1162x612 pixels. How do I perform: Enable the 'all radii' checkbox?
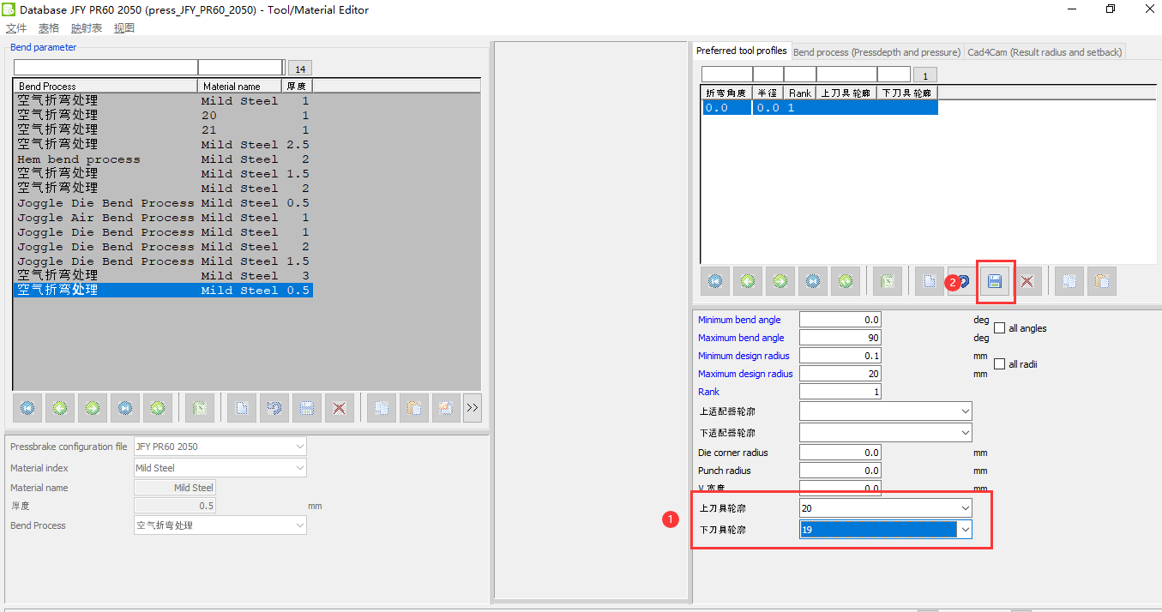point(1000,363)
